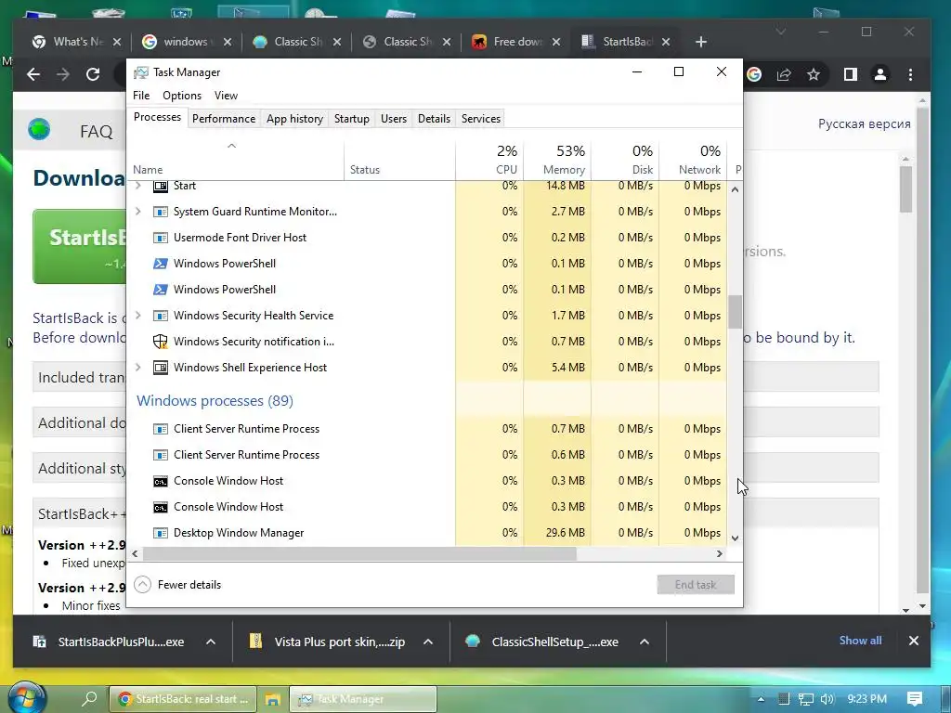Close the What's New tab
The image size is (951, 713).
[117, 42]
